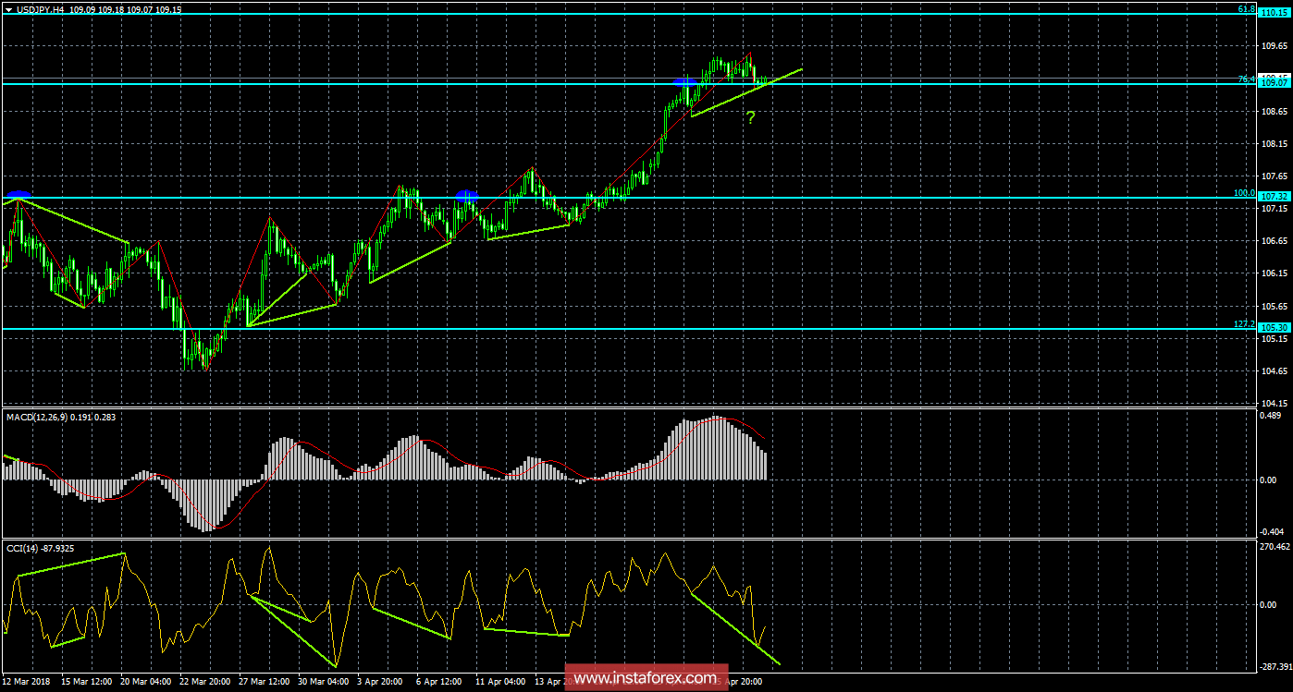Click the blue ellipse marker near 6 Apr
Screen dimensions: 1293x692
pos(467,195)
